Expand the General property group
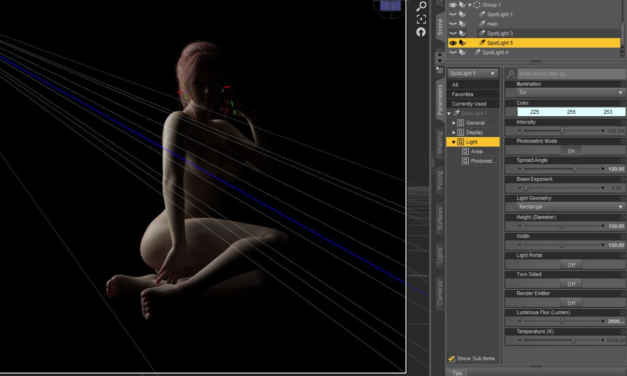 [454, 123]
